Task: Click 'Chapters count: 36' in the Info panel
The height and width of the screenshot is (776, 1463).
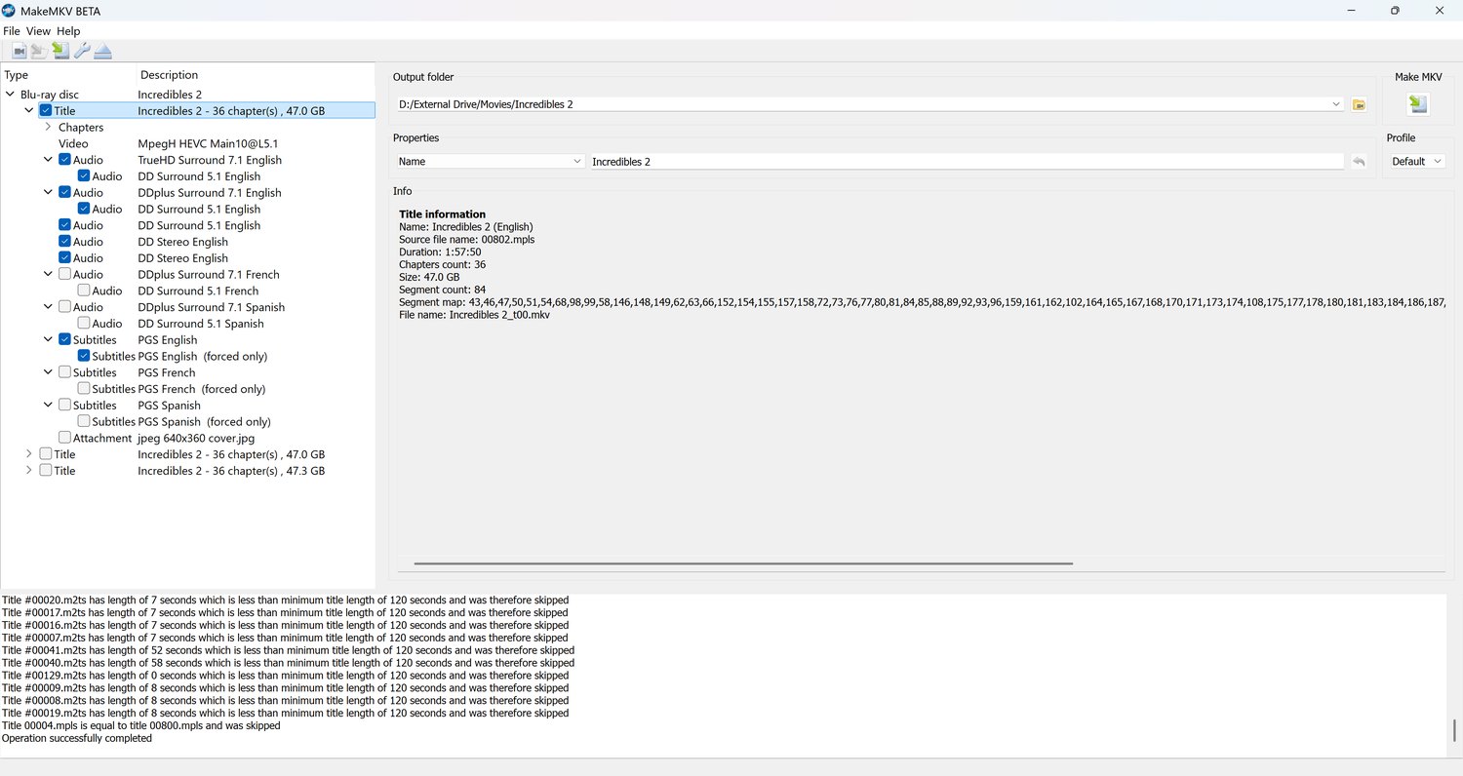Action: 442,265
